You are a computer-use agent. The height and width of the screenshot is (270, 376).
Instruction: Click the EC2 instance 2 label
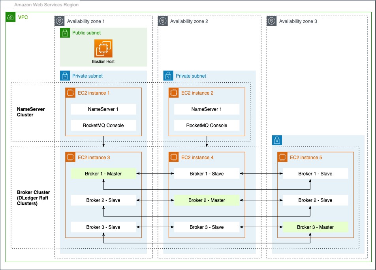(197, 93)
